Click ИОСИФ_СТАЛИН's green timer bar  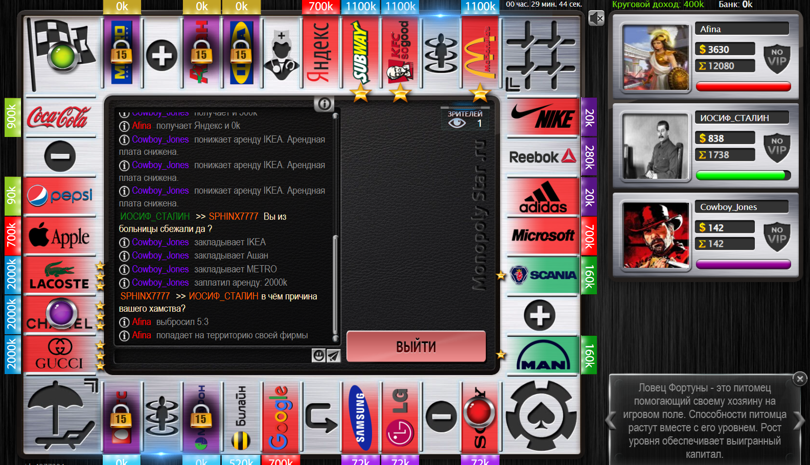click(x=744, y=175)
